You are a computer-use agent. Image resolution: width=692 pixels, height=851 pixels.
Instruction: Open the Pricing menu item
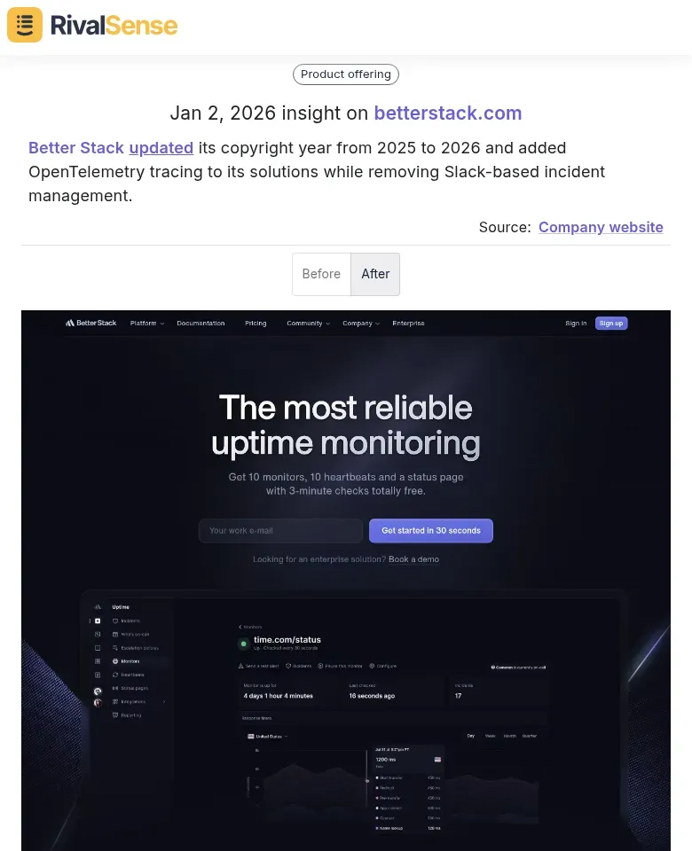point(255,323)
